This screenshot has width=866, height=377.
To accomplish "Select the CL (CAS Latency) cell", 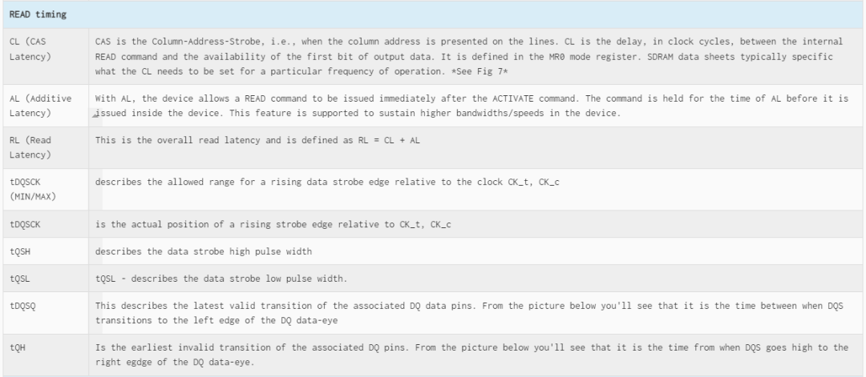I will click(46, 56).
